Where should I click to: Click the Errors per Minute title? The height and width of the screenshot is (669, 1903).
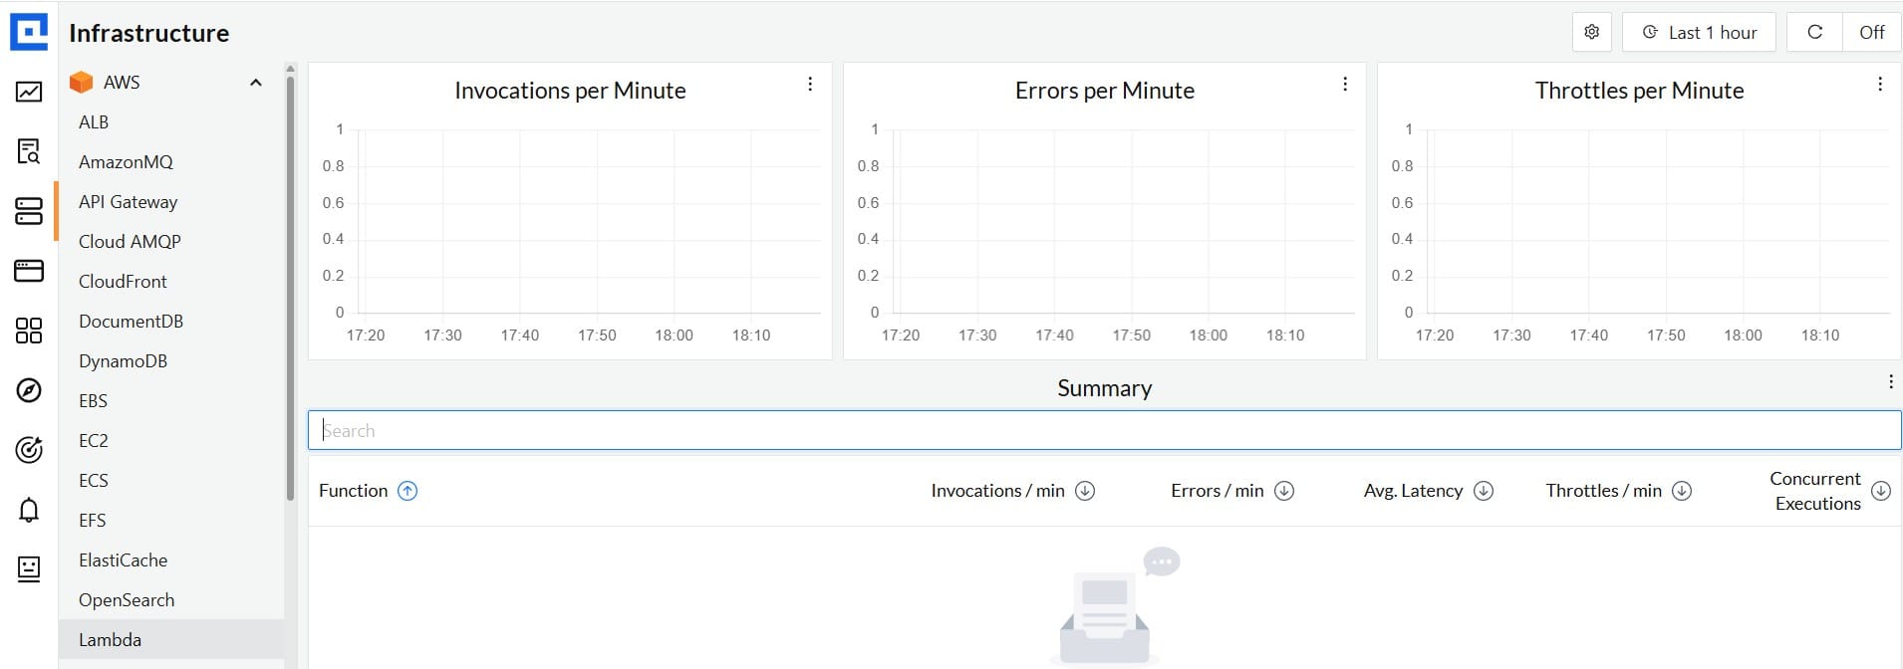pyautogui.click(x=1104, y=91)
